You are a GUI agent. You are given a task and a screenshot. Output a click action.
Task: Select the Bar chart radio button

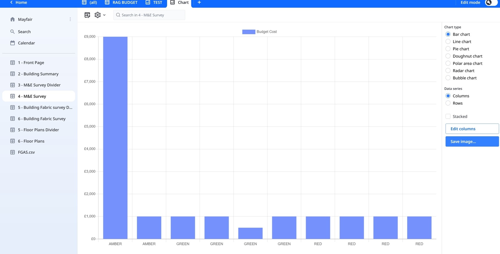click(448, 34)
